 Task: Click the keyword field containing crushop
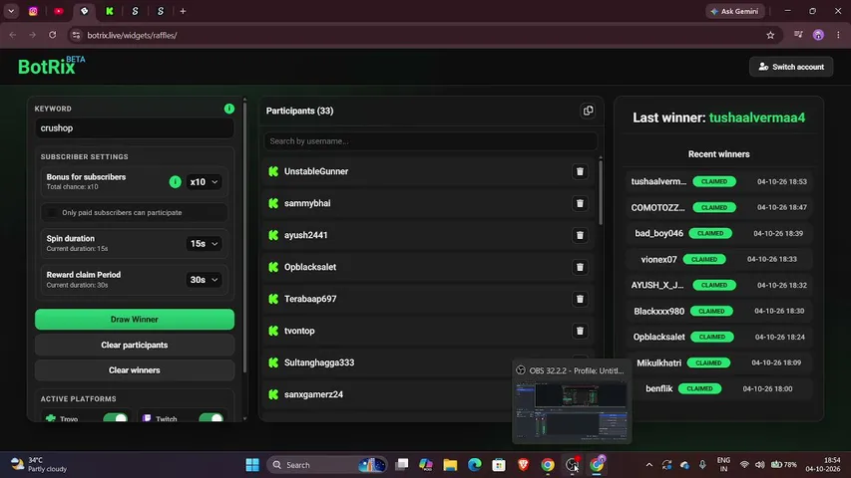(135, 127)
